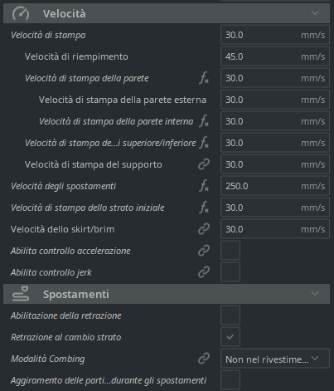Click the Velocità section header title
334x391 pixels.
point(65,13)
